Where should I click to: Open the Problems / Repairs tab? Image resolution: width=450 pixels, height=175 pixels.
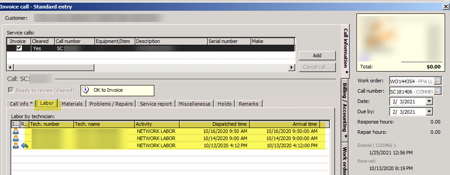(111, 104)
